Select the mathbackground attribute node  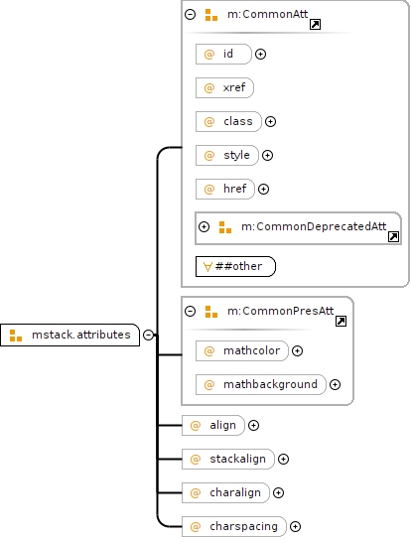point(261,385)
